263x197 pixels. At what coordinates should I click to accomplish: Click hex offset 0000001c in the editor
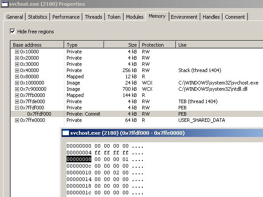[79, 193]
